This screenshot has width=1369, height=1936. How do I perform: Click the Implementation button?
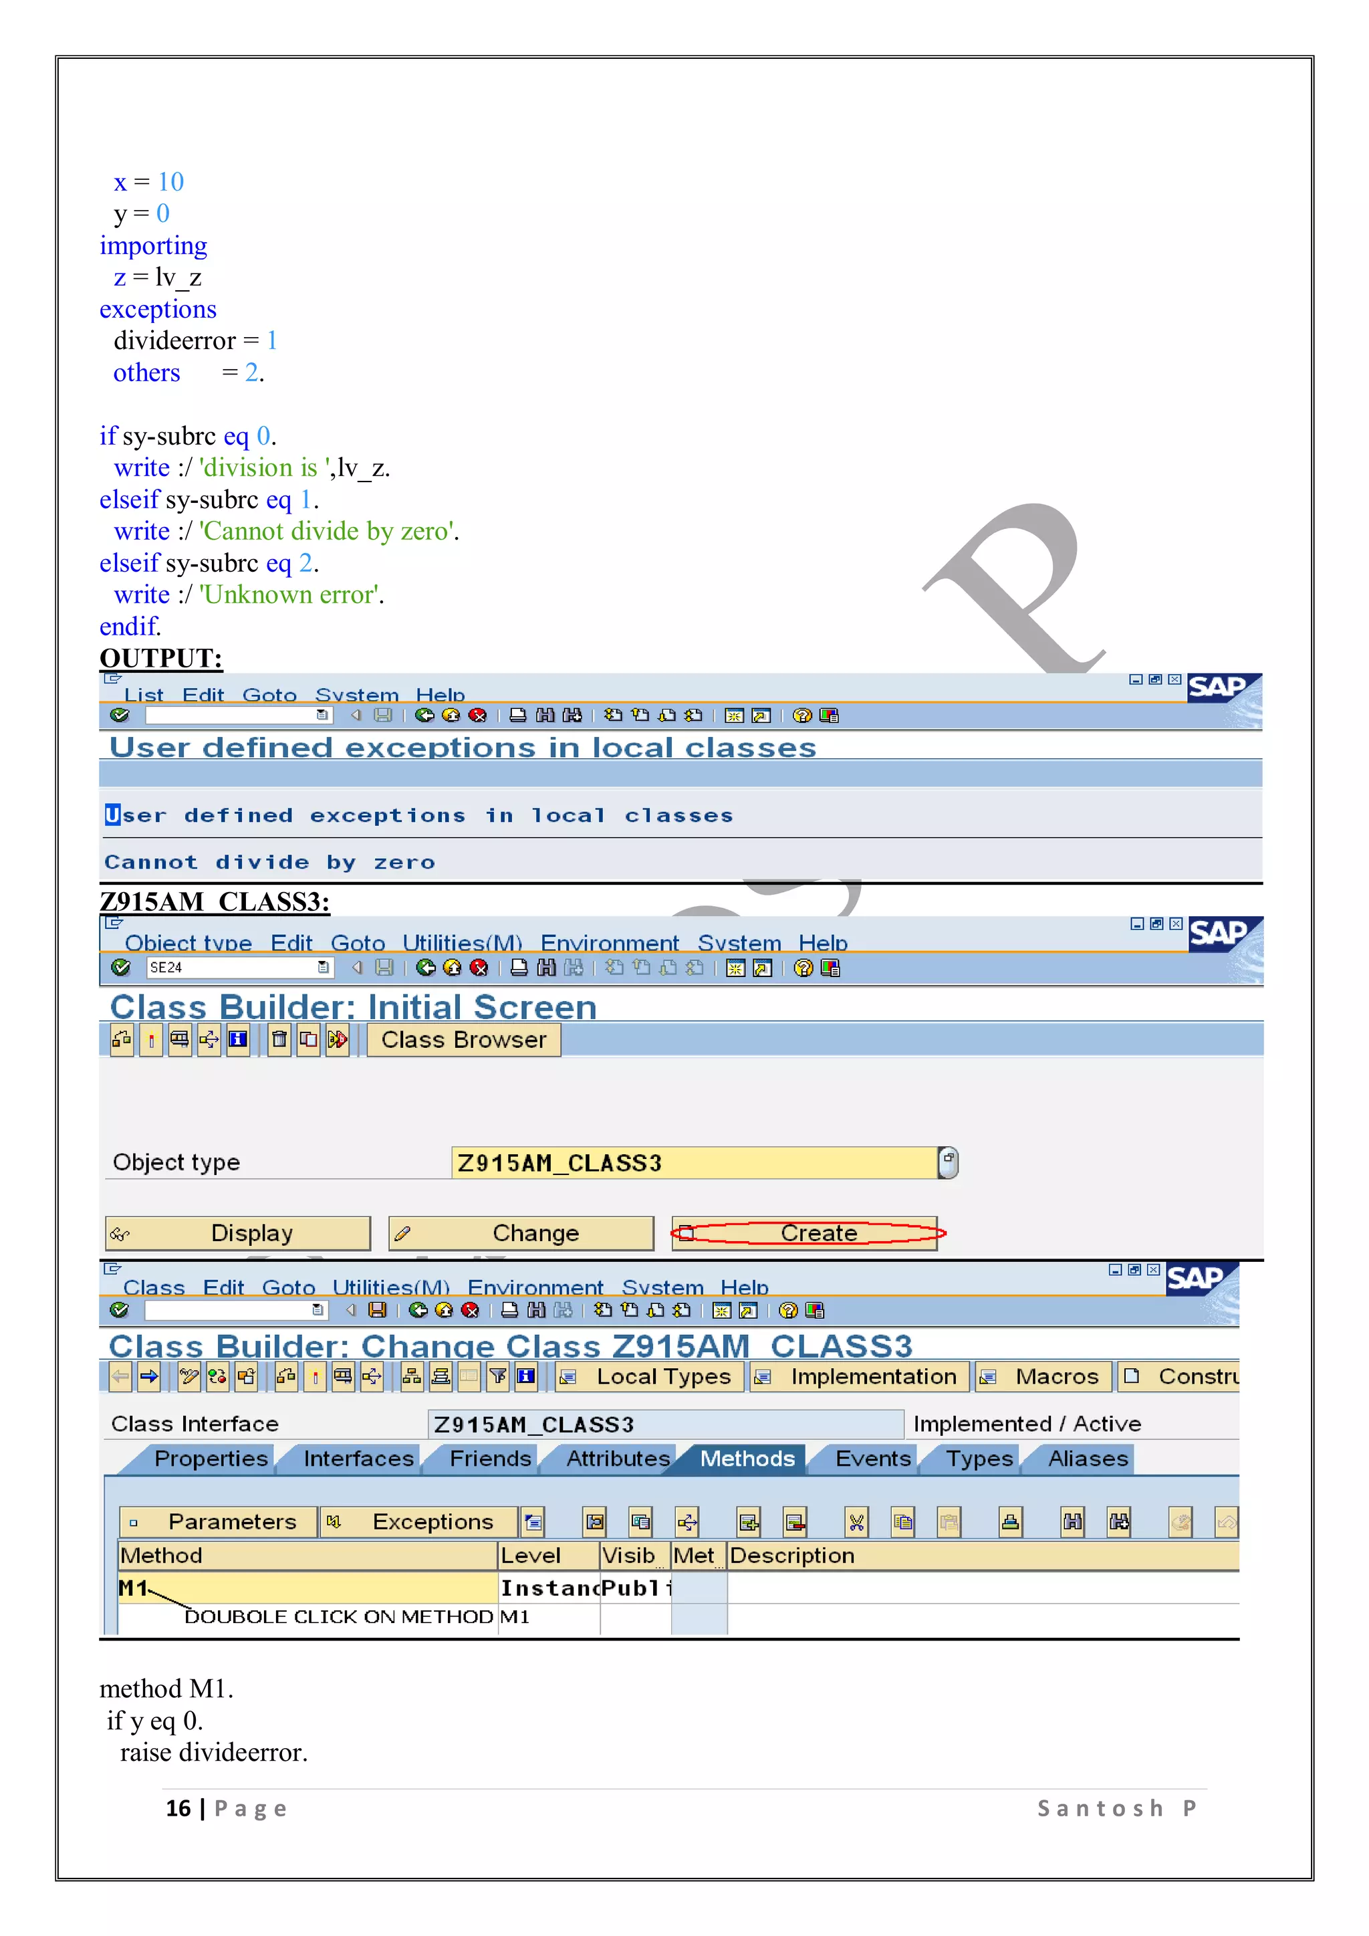pyautogui.click(x=860, y=1377)
